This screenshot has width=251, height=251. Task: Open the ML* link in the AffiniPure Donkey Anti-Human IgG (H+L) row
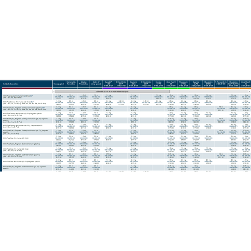[x=32, y=102]
